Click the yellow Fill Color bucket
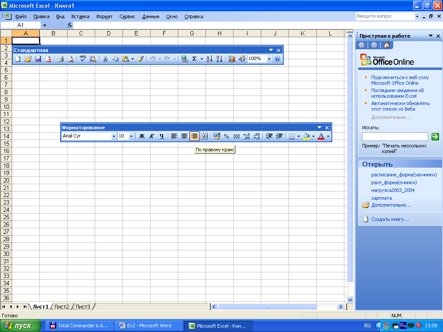This screenshot has height=332, width=443. click(x=307, y=136)
